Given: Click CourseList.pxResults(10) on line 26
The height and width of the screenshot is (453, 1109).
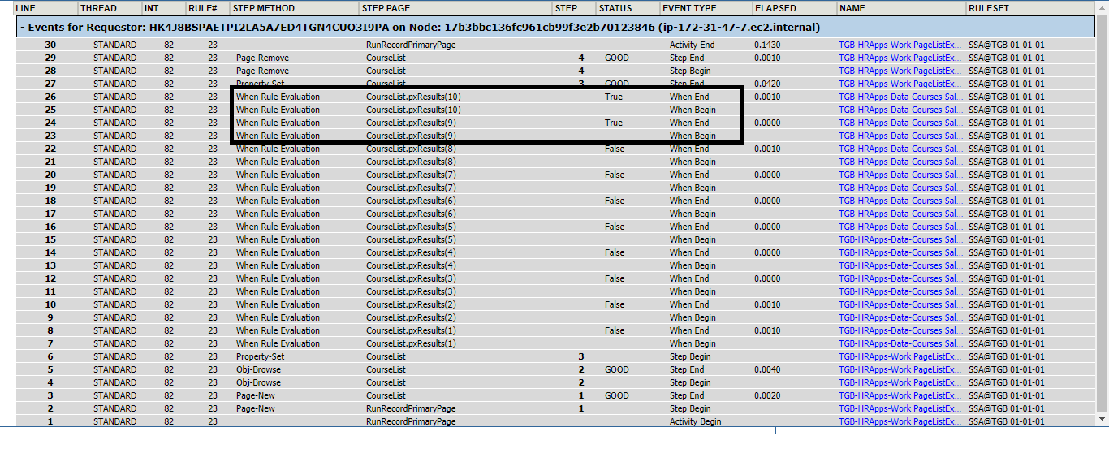Looking at the screenshot, I should 413,97.
